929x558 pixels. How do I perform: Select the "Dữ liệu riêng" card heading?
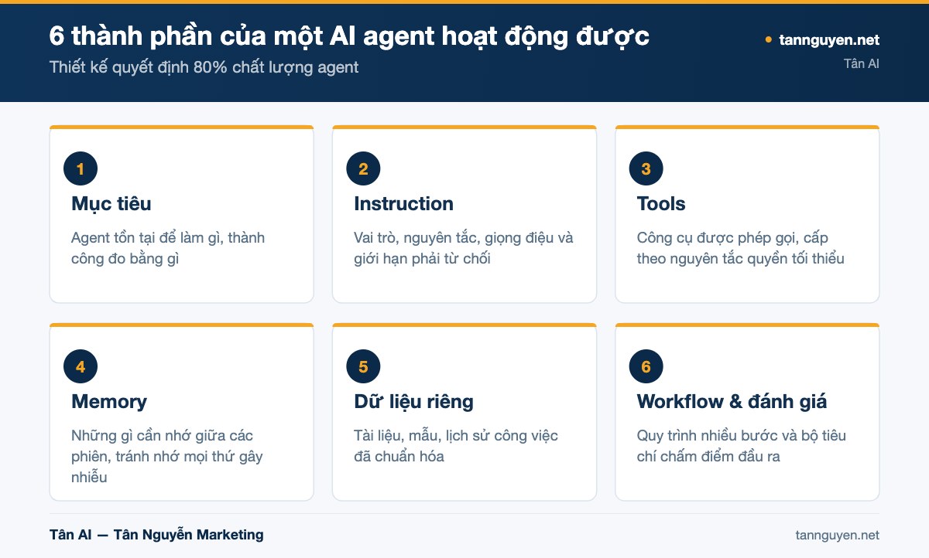coord(413,402)
